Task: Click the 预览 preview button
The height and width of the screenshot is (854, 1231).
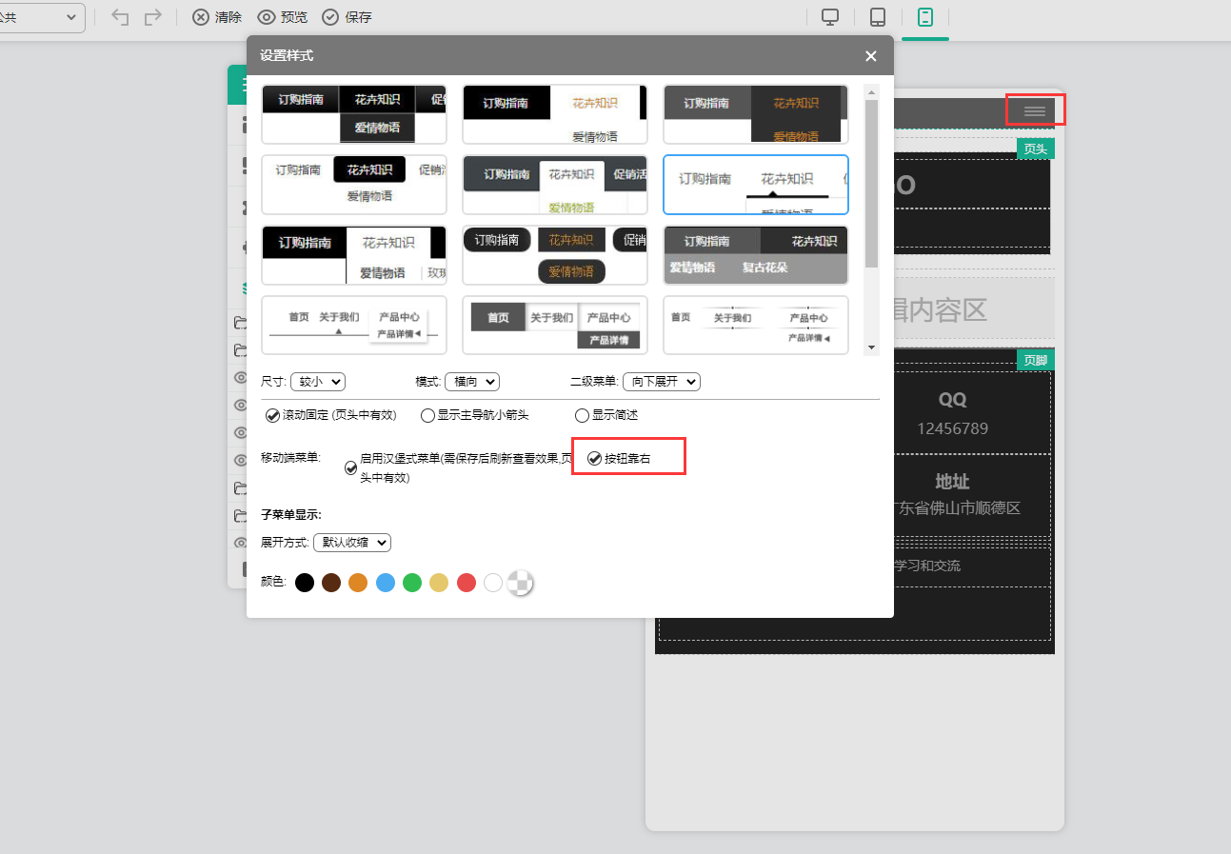Action: pyautogui.click(x=283, y=17)
